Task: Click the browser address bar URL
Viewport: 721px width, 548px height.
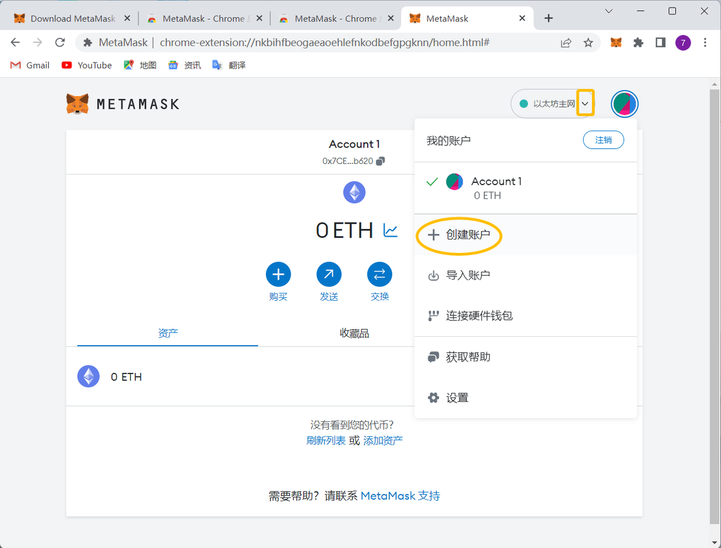Action: click(324, 42)
